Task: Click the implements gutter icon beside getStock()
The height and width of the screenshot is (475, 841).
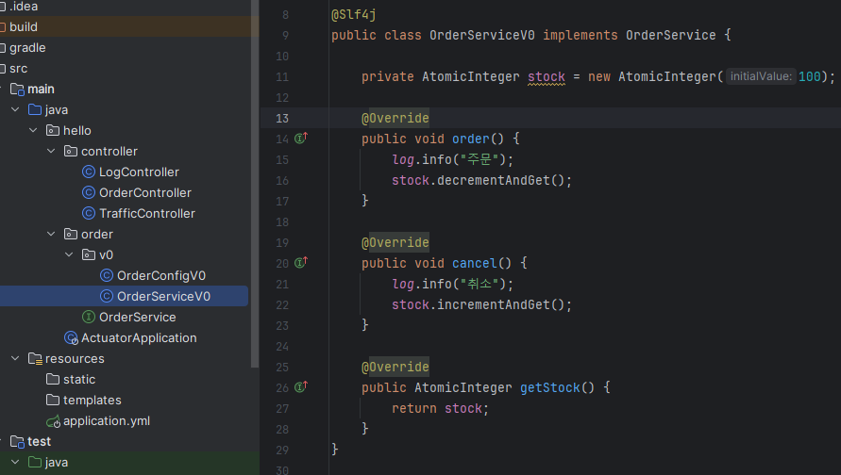Action: click(x=301, y=386)
